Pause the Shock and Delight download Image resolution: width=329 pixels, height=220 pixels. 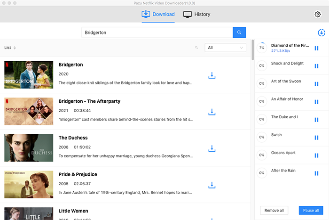click(316, 66)
